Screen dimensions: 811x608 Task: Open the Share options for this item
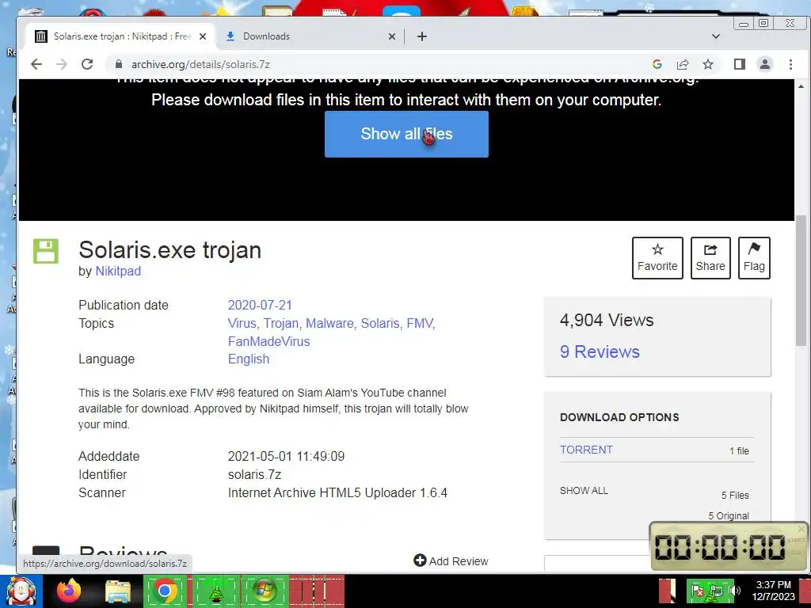click(710, 257)
